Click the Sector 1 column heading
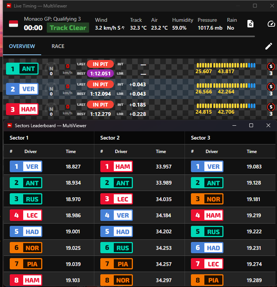The image size is (277, 287). click(x=19, y=138)
